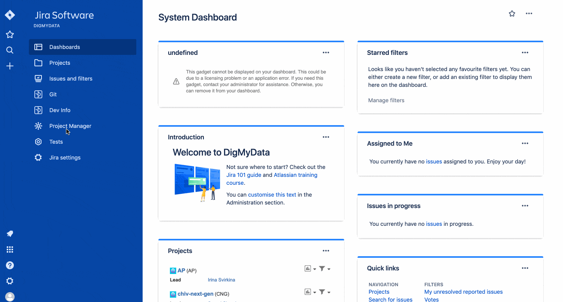The image size is (563, 302).
Task: Open the Starred filters gadget options menu
Action: click(x=525, y=53)
